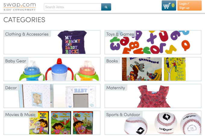The width and height of the screenshot is (205, 138).
Task: Focus the Search items field
Action: tap(73, 7)
